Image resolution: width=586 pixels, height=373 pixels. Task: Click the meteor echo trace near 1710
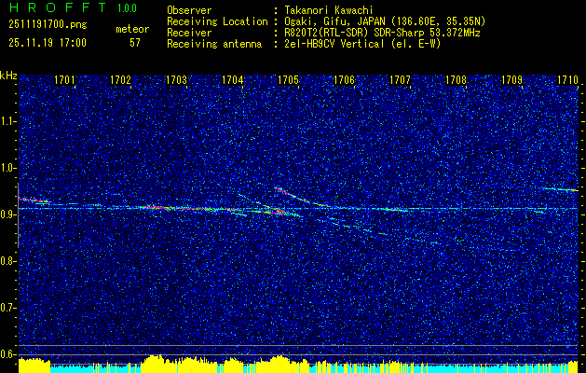(x=561, y=189)
